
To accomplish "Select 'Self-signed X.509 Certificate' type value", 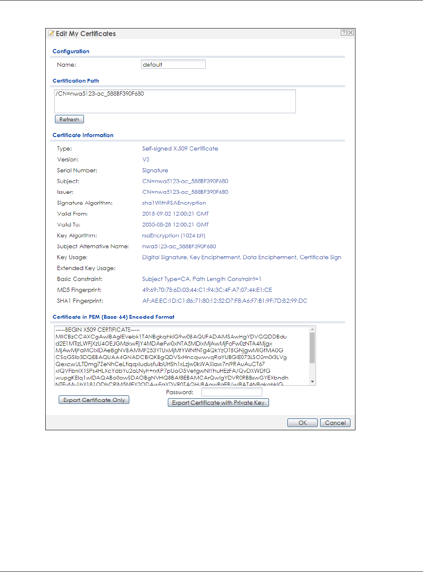I will coord(180,148).
